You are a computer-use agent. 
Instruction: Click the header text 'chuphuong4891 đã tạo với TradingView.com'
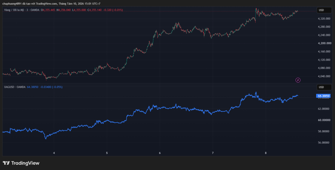[30, 4]
